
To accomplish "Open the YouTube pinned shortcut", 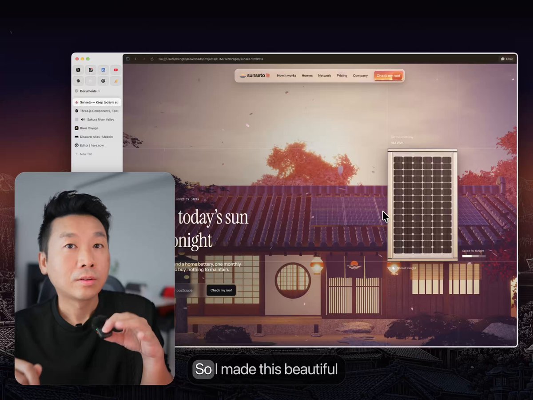I will coord(115,70).
